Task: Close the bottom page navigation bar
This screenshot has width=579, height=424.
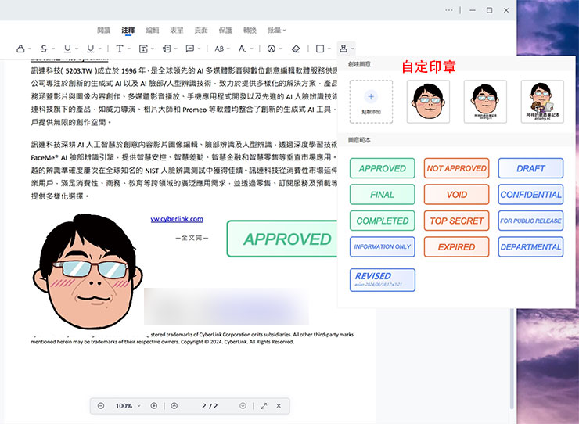Action: coord(279,405)
